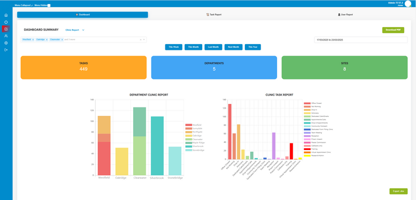Image resolution: width=416 pixels, height=200 pixels.
Task: Toggle Virtual Appointment Clinic legend entry
Action: tap(317, 152)
